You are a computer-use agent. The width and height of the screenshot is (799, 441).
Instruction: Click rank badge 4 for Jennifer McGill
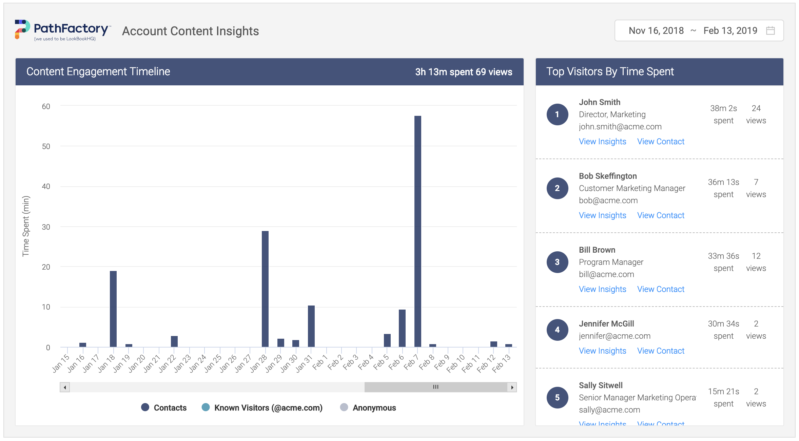(557, 330)
